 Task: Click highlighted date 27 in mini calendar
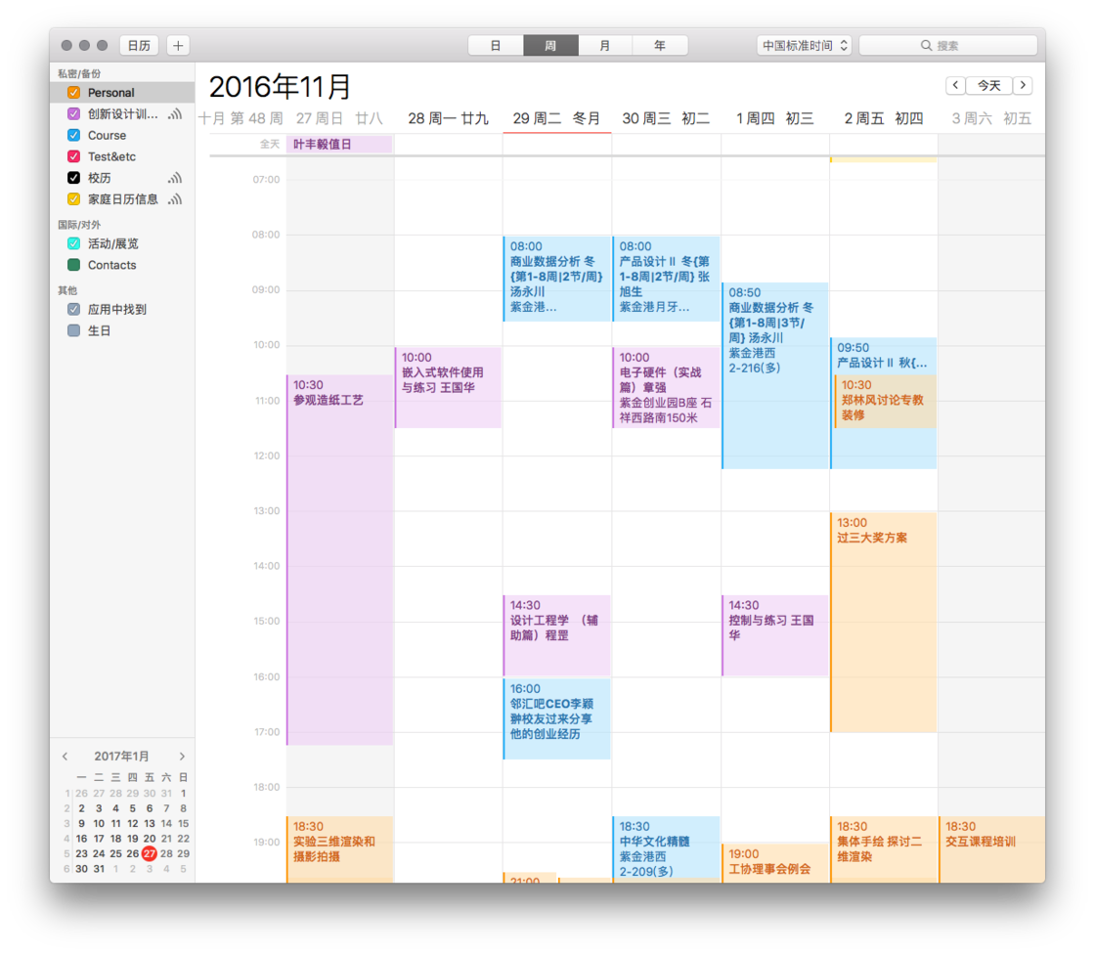pos(150,853)
